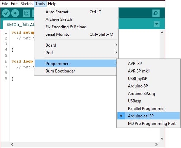The image size is (181, 148).
Task: Select Parallel Programmer option
Action: coord(149,109)
